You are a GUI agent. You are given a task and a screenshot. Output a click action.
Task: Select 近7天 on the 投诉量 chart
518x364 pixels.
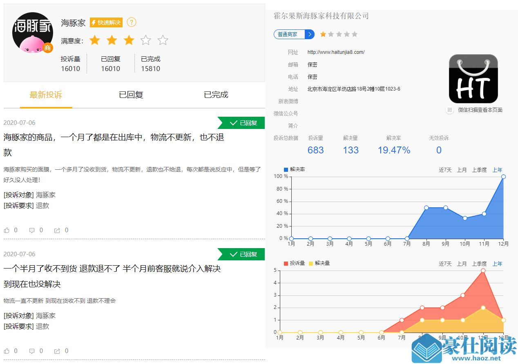(x=445, y=264)
